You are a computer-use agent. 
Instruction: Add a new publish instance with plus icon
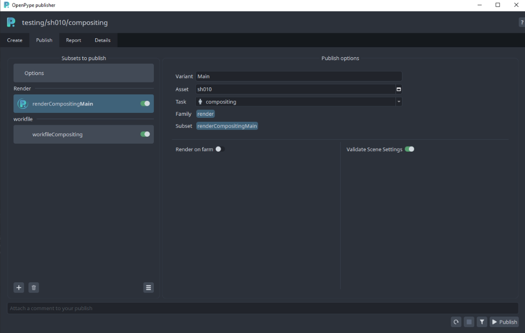click(18, 287)
